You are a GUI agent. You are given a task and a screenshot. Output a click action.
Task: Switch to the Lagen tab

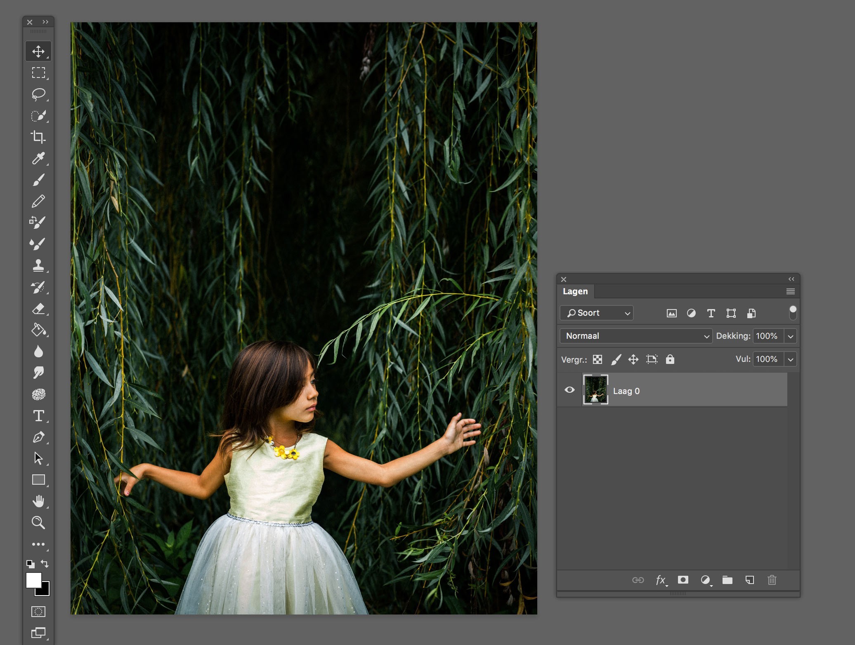pos(575,291)
